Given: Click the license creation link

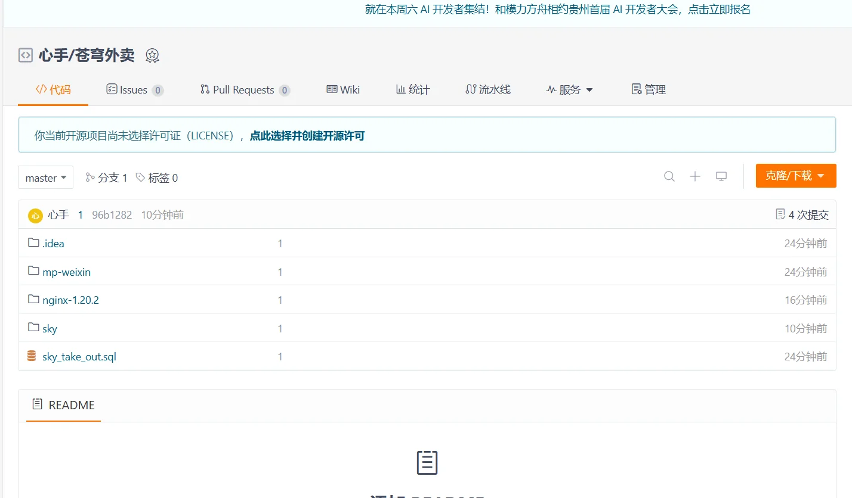Looking at the screenshot, I should click(x=307, y=136).
